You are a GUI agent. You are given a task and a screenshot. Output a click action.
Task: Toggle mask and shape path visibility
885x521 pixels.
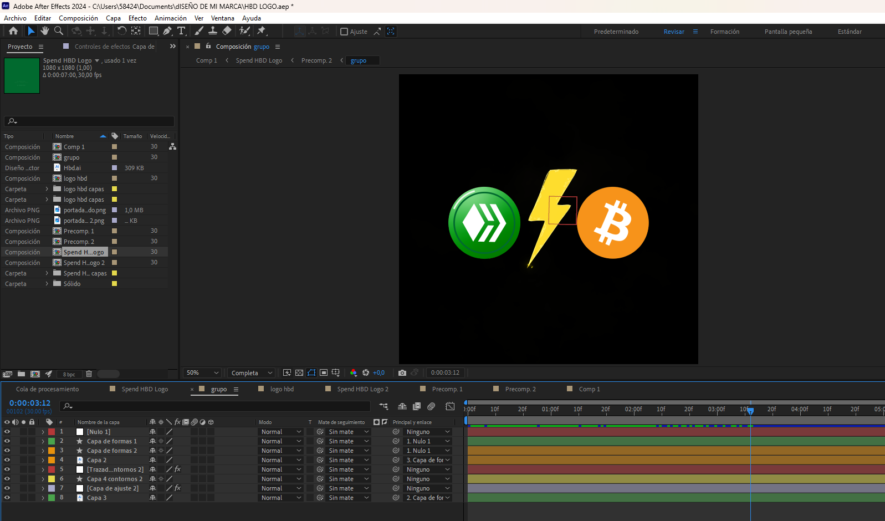pyautogui.click(x=311, y=372)
